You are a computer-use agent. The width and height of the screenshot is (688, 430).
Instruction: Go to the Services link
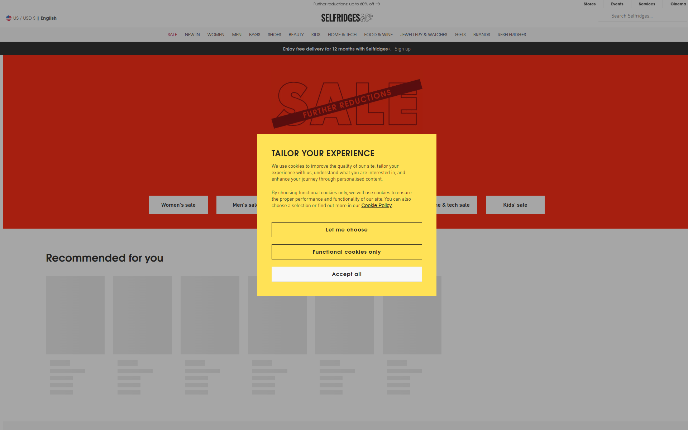(x=647, y=4)
